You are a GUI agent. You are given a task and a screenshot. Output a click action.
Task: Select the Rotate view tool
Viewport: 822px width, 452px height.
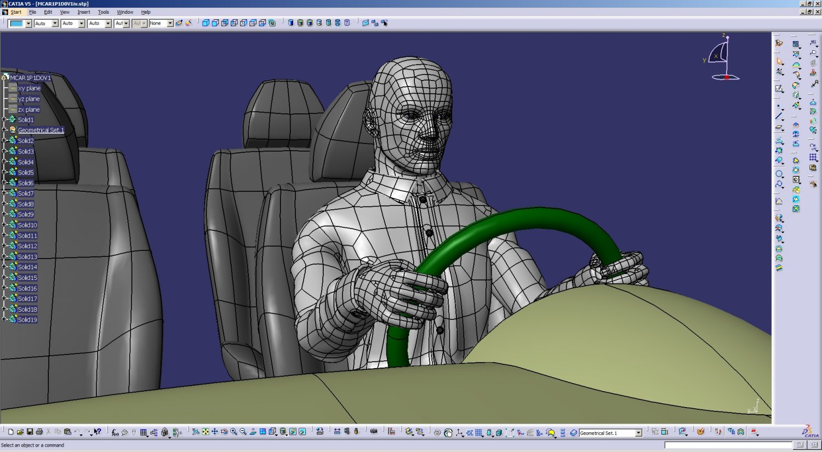(224, 432)
